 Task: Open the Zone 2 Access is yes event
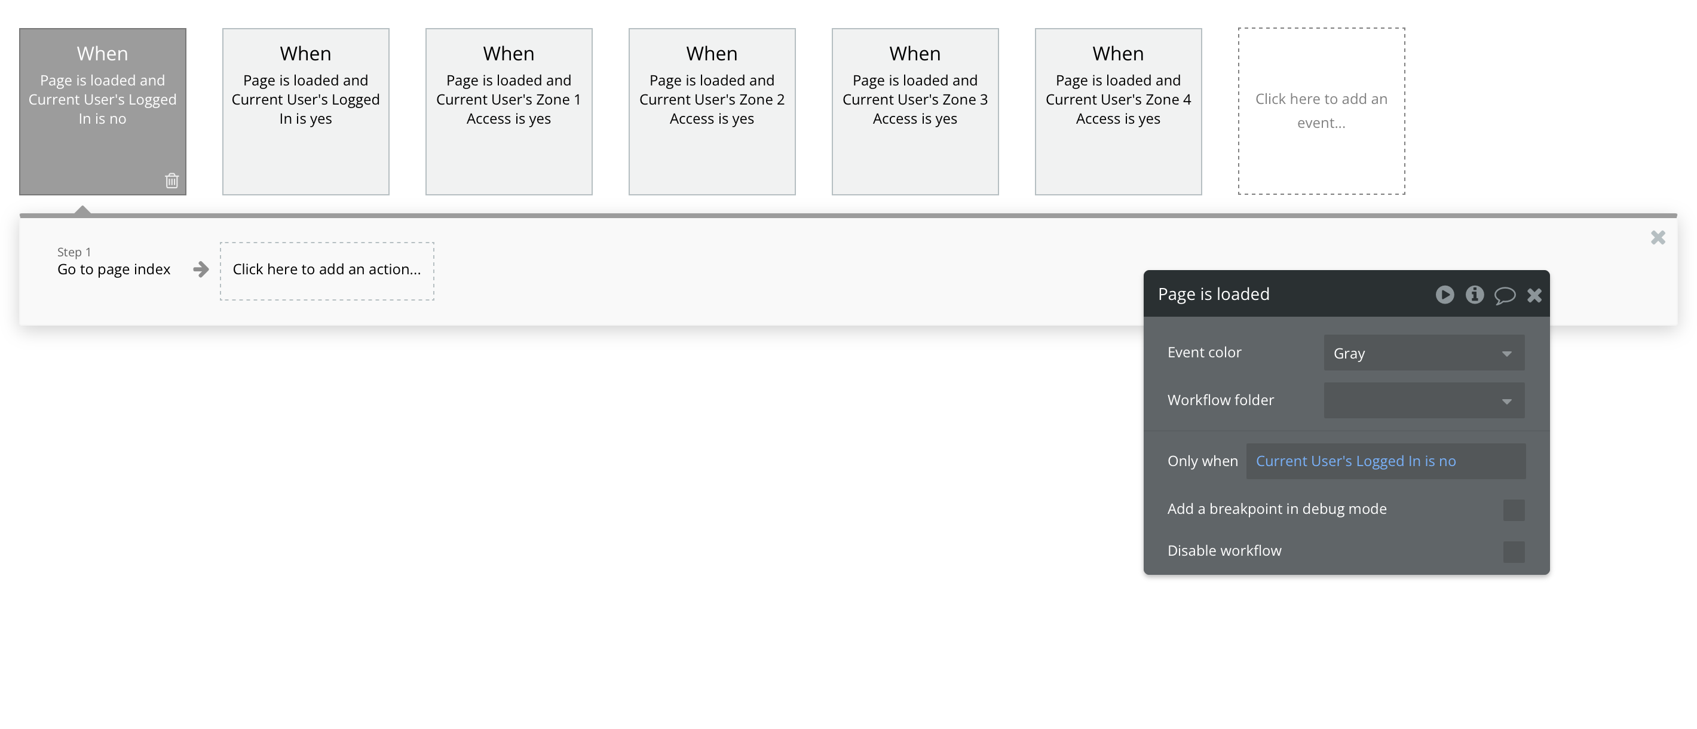coord(712,111)
